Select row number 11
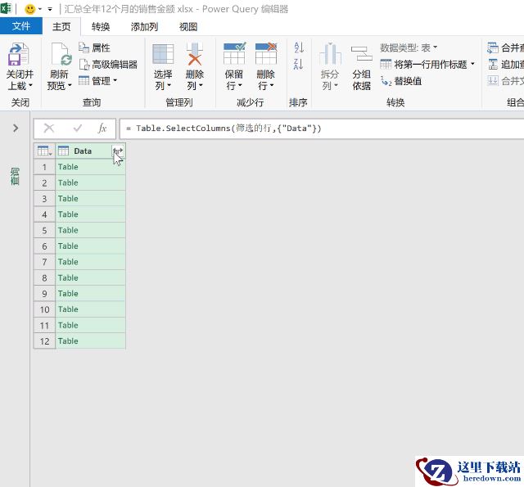Viewport: 524px width, 487px height. tap(44, 325)
